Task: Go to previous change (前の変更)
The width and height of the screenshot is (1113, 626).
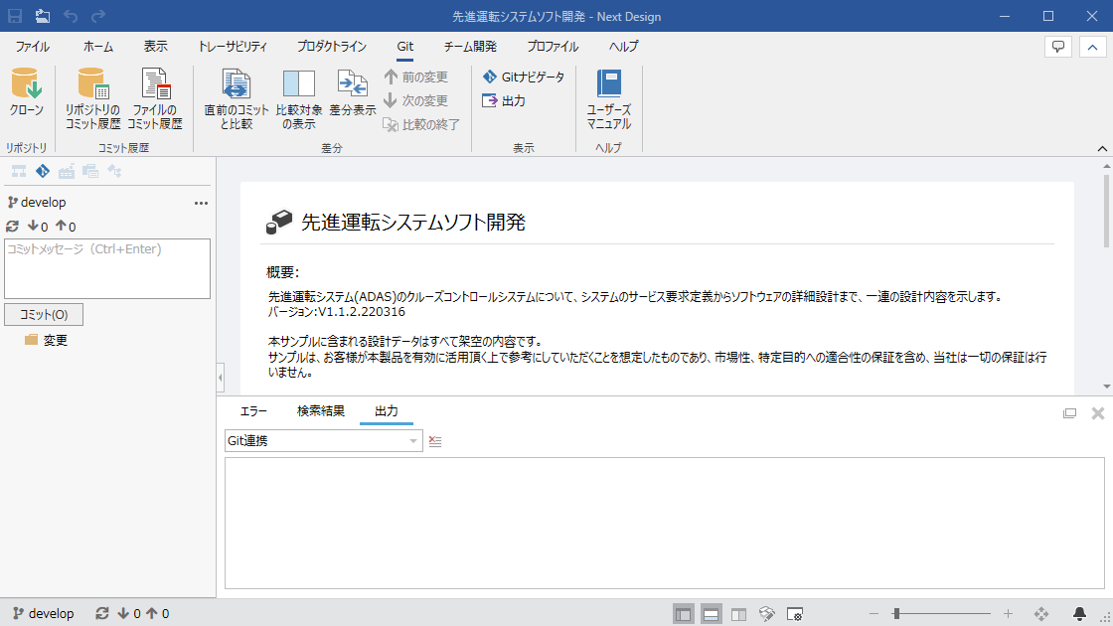Action: pyautogui.click(x=416, y=77)
